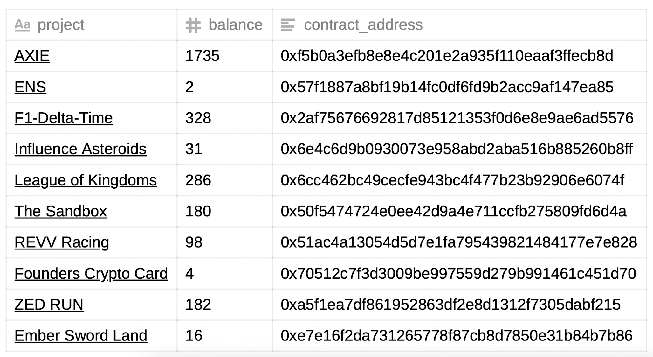The width and height of the screenshot is (653, 357).
Task: Click the number hash icon beside balance
Action: [193, 25]
